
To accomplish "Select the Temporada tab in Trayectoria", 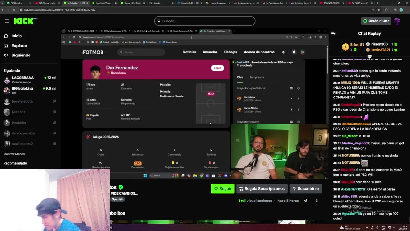I will [257, 77].
